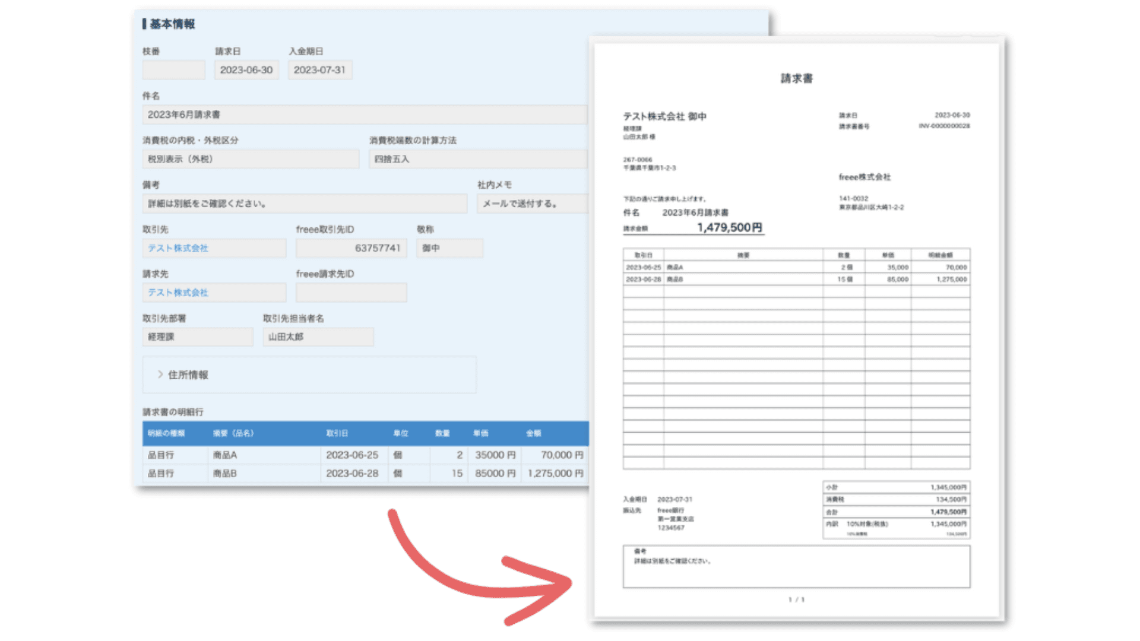
Task: Click the 住所情報 chevron icon
Action: click(x=160, y=375)
